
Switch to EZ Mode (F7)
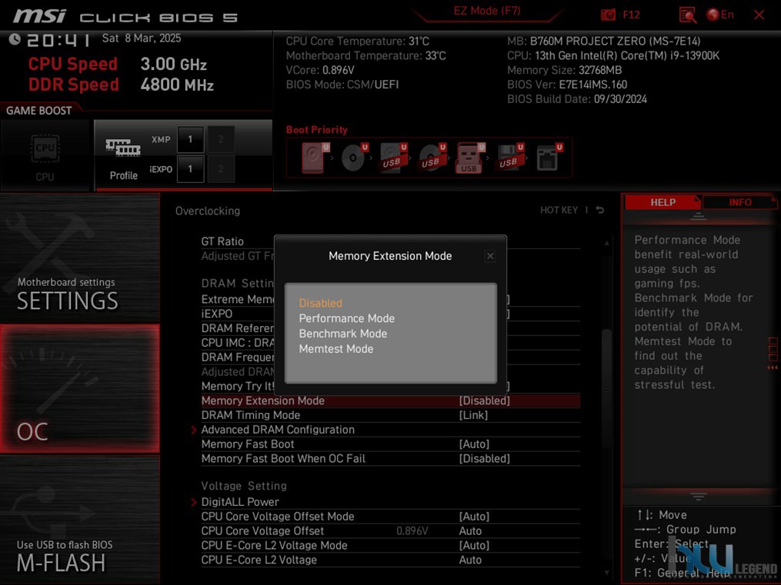point(486,11)
